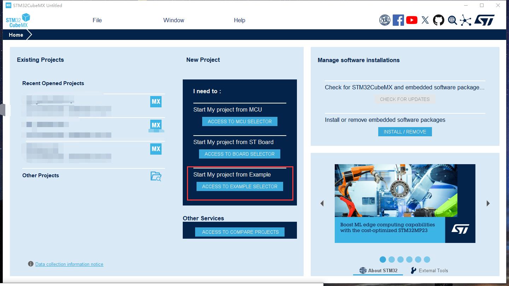Show previous banner with left arrow
This screenshot has height=286, width=509.
[322, 203]
